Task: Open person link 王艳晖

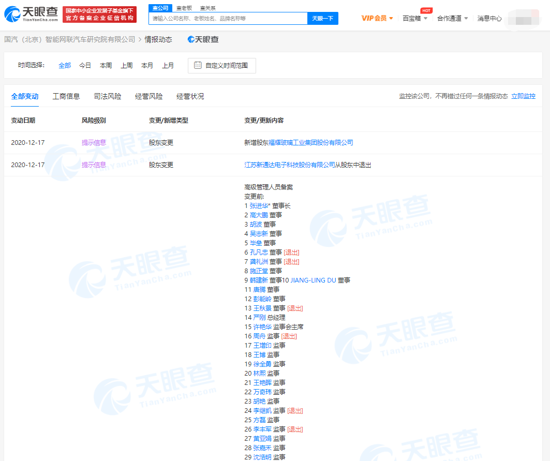Action: coord(262,382)
